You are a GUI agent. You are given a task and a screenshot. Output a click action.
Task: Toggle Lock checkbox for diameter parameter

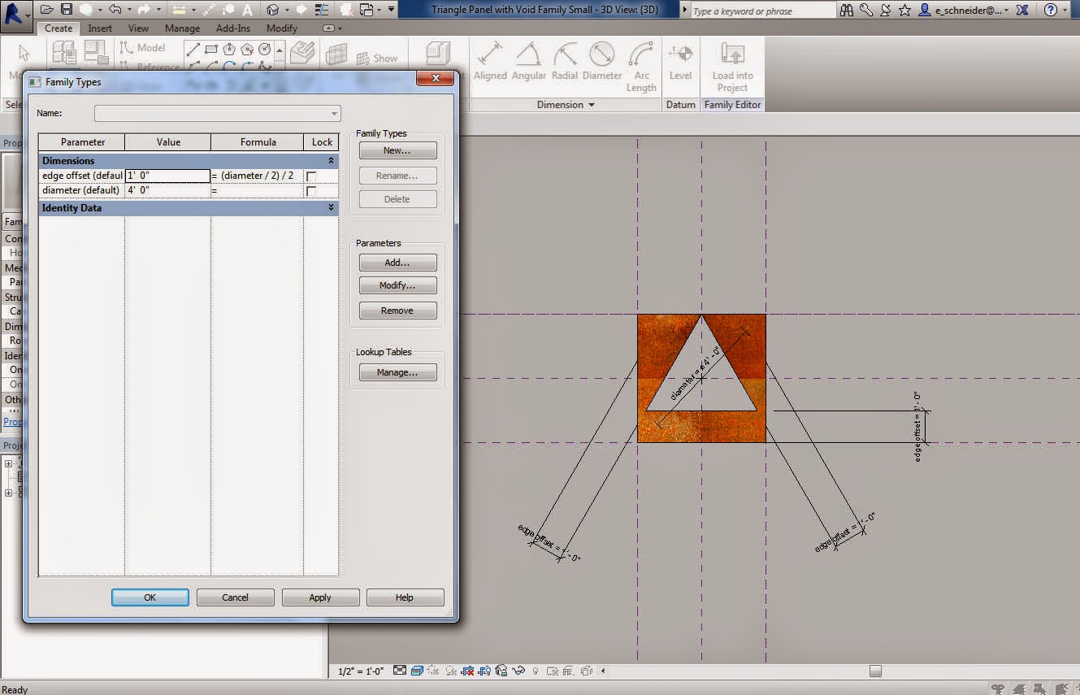point(310,191)
